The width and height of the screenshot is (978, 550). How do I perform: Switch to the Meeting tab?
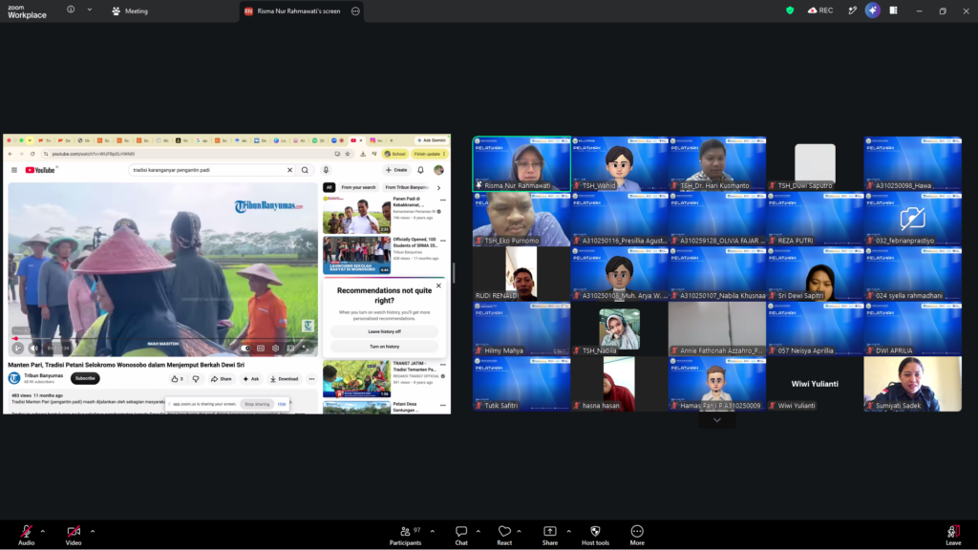(130, 11)
